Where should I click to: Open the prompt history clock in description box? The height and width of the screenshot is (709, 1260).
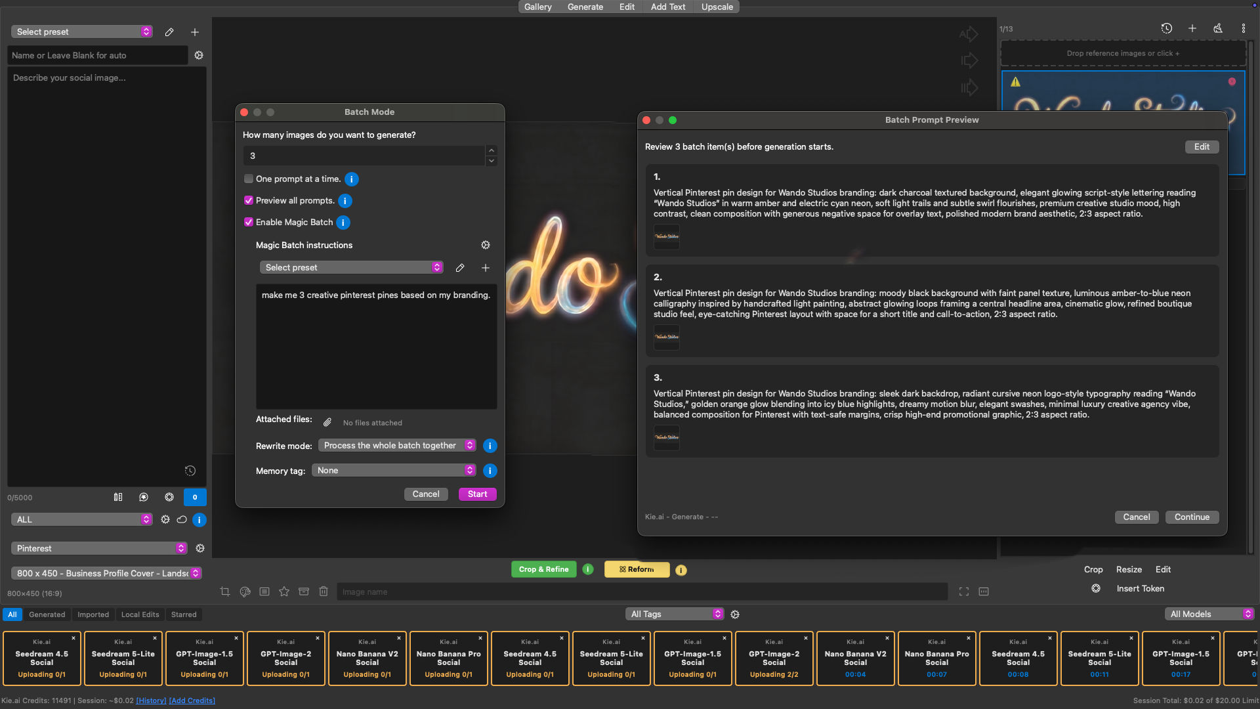[190, 471]
